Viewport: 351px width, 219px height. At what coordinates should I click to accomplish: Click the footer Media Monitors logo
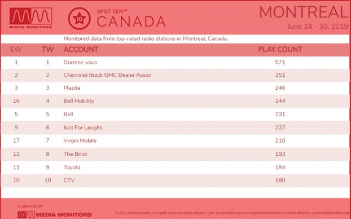pos(55,214)
